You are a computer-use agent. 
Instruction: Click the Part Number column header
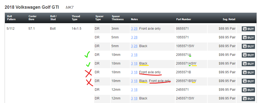tap(183, 19)
